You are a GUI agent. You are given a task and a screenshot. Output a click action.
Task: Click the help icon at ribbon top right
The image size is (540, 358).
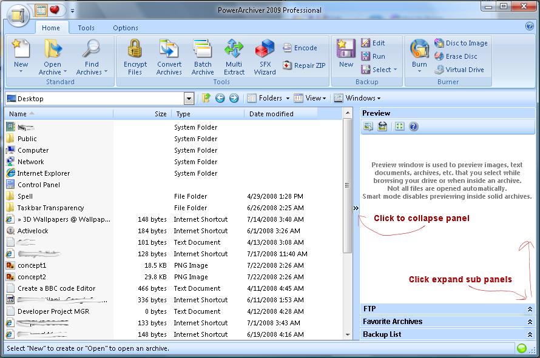pyautogui.click(x=530, y=26)
